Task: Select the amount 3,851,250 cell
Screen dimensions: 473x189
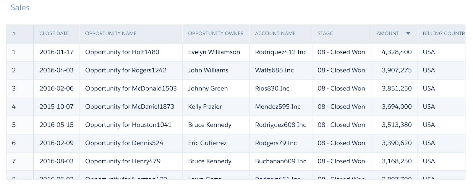Action: (394, 89)
